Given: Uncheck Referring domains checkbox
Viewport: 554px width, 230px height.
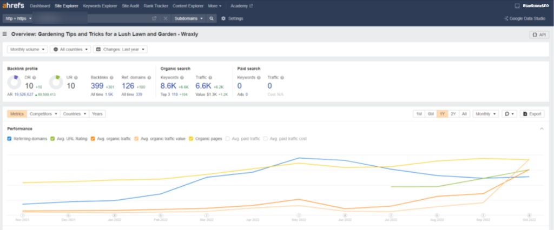Looking at the screenshot, I should [10, 139].
